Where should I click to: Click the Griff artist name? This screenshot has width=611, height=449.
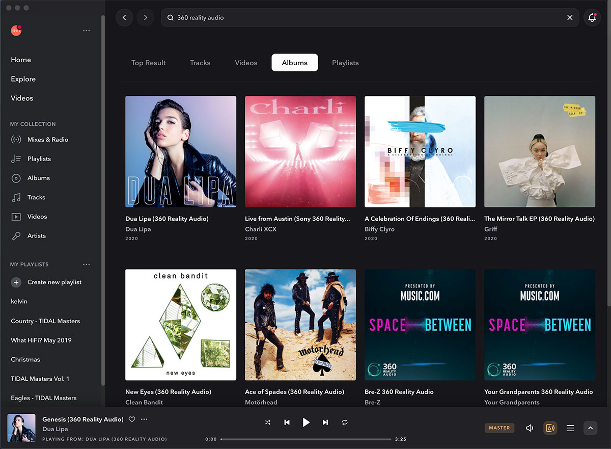[x=490, y=229]
